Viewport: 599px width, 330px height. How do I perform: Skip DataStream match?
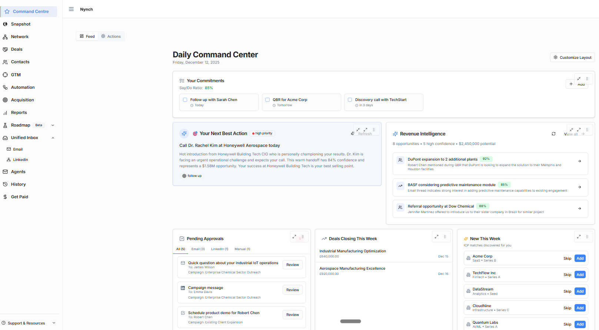(567, 291)
